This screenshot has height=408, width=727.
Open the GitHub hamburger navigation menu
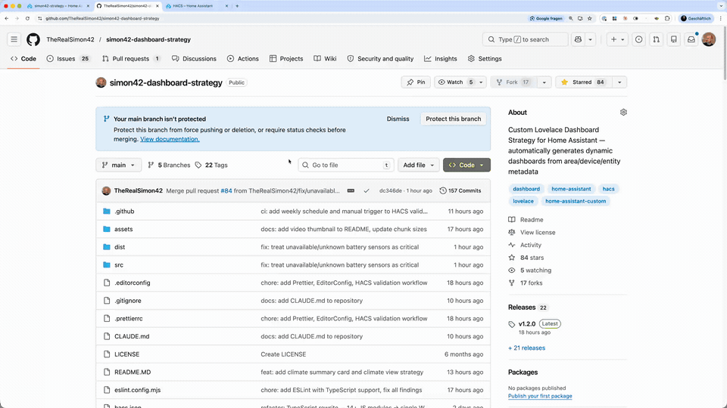click(14, 39)
